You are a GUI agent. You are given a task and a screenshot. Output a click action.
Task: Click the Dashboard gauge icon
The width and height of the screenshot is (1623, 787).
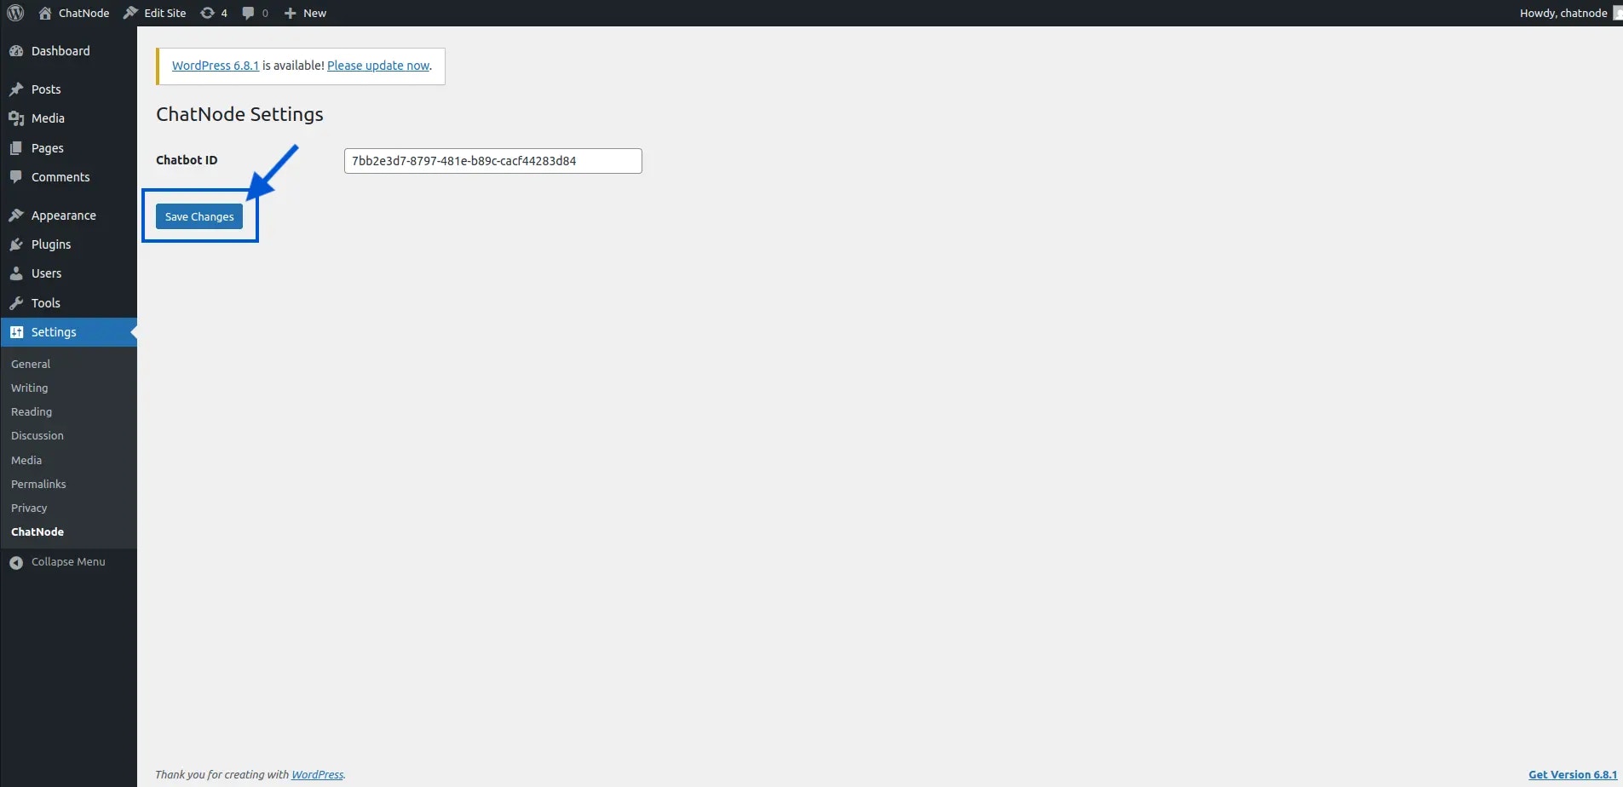(16, 51)
